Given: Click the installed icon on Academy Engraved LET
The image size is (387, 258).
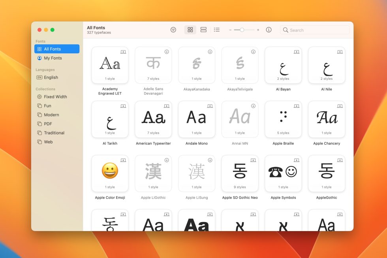Looking at the screenshot, I should point(123,52).
